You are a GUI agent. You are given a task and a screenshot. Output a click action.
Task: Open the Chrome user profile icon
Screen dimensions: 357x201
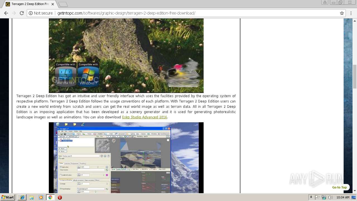click(325, 2)
